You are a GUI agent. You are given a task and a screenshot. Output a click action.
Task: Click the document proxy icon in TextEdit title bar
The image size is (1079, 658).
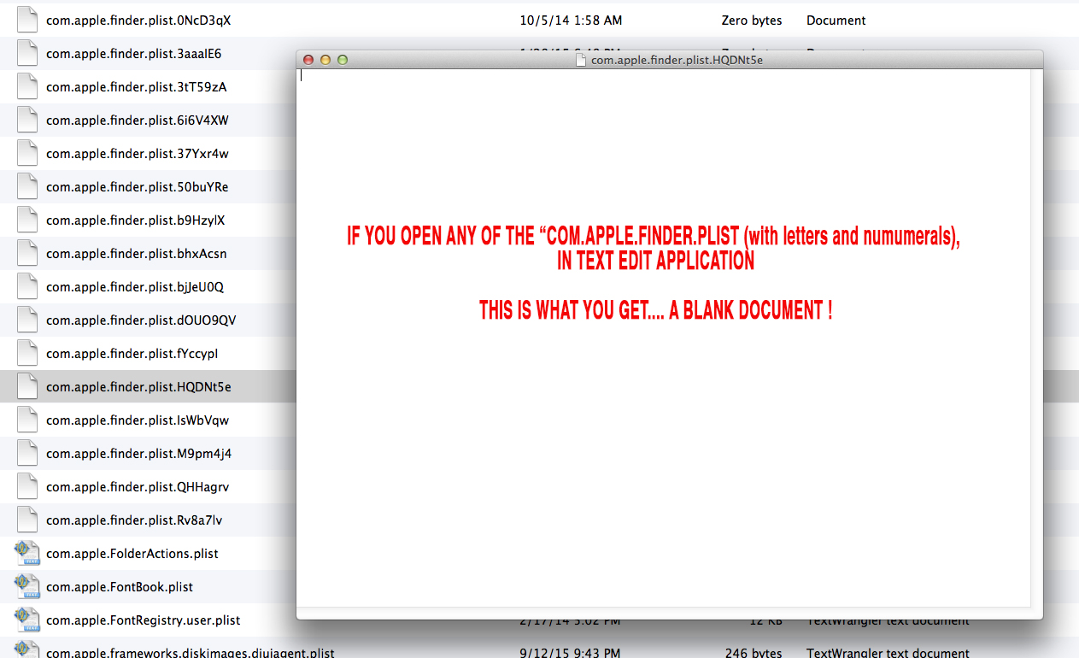click(581, 60)
